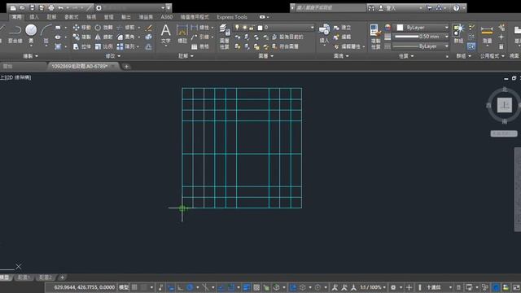This screenshot has height=293, width=521.
Task: Click the Erase tool icon in Modify panel
Action: pos(148,27)
